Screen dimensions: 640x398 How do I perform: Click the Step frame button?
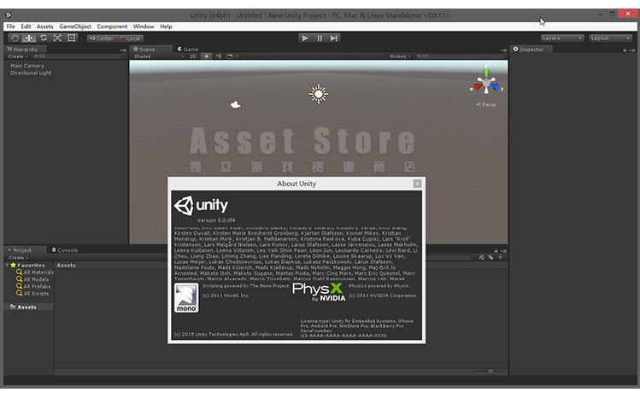tap(333, 38)
